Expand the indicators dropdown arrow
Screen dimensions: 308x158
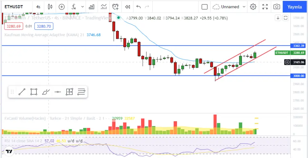point(83,7)
